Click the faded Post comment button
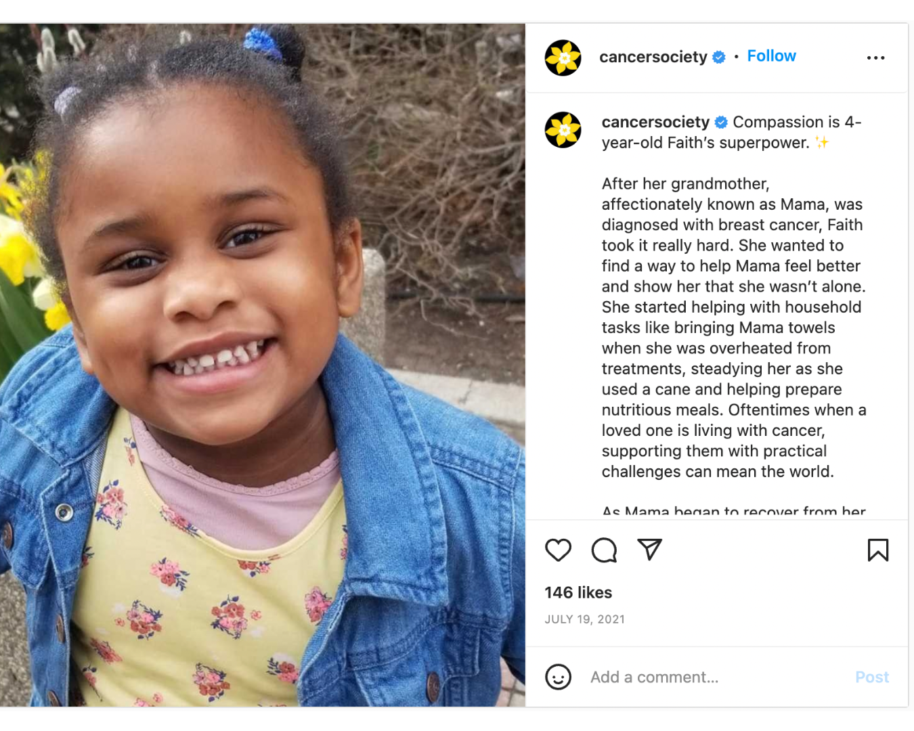The image size is (914, 731). coord(872,677)
